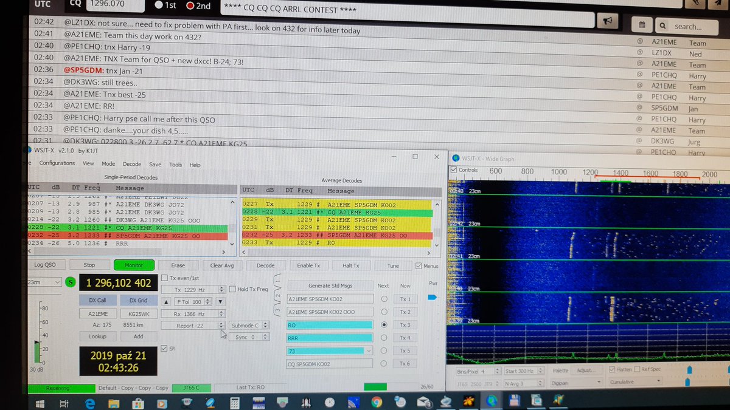
Task: Toggle Controls checkbox in Wide Graph
Action: (x=453, y=170)
